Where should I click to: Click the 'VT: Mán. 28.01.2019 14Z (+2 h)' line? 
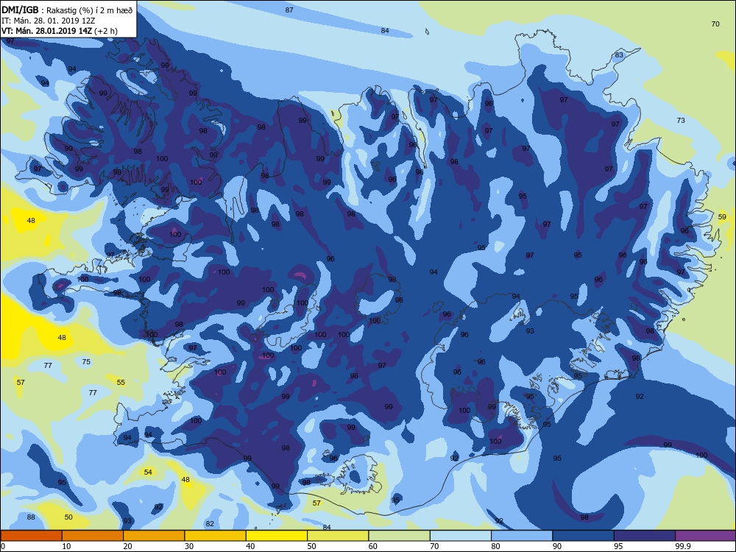60,31
